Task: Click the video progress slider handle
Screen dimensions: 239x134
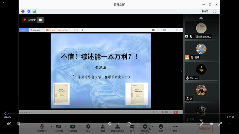Action: pos(7,113)
